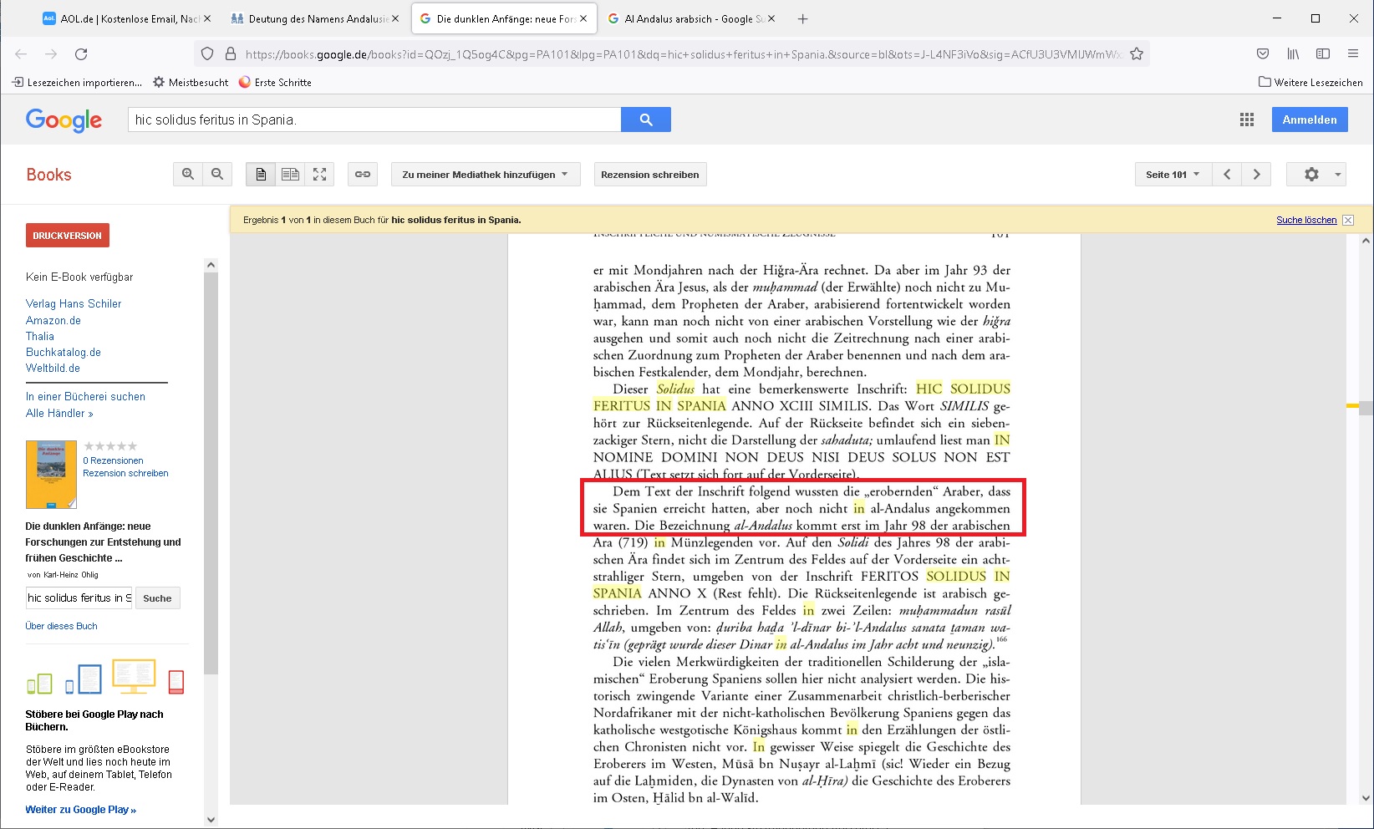Open Zu meiner Mediathek hinzufügen dropdown
The height and width of the screenshot is (829, 1374).
tap(485, 174)
